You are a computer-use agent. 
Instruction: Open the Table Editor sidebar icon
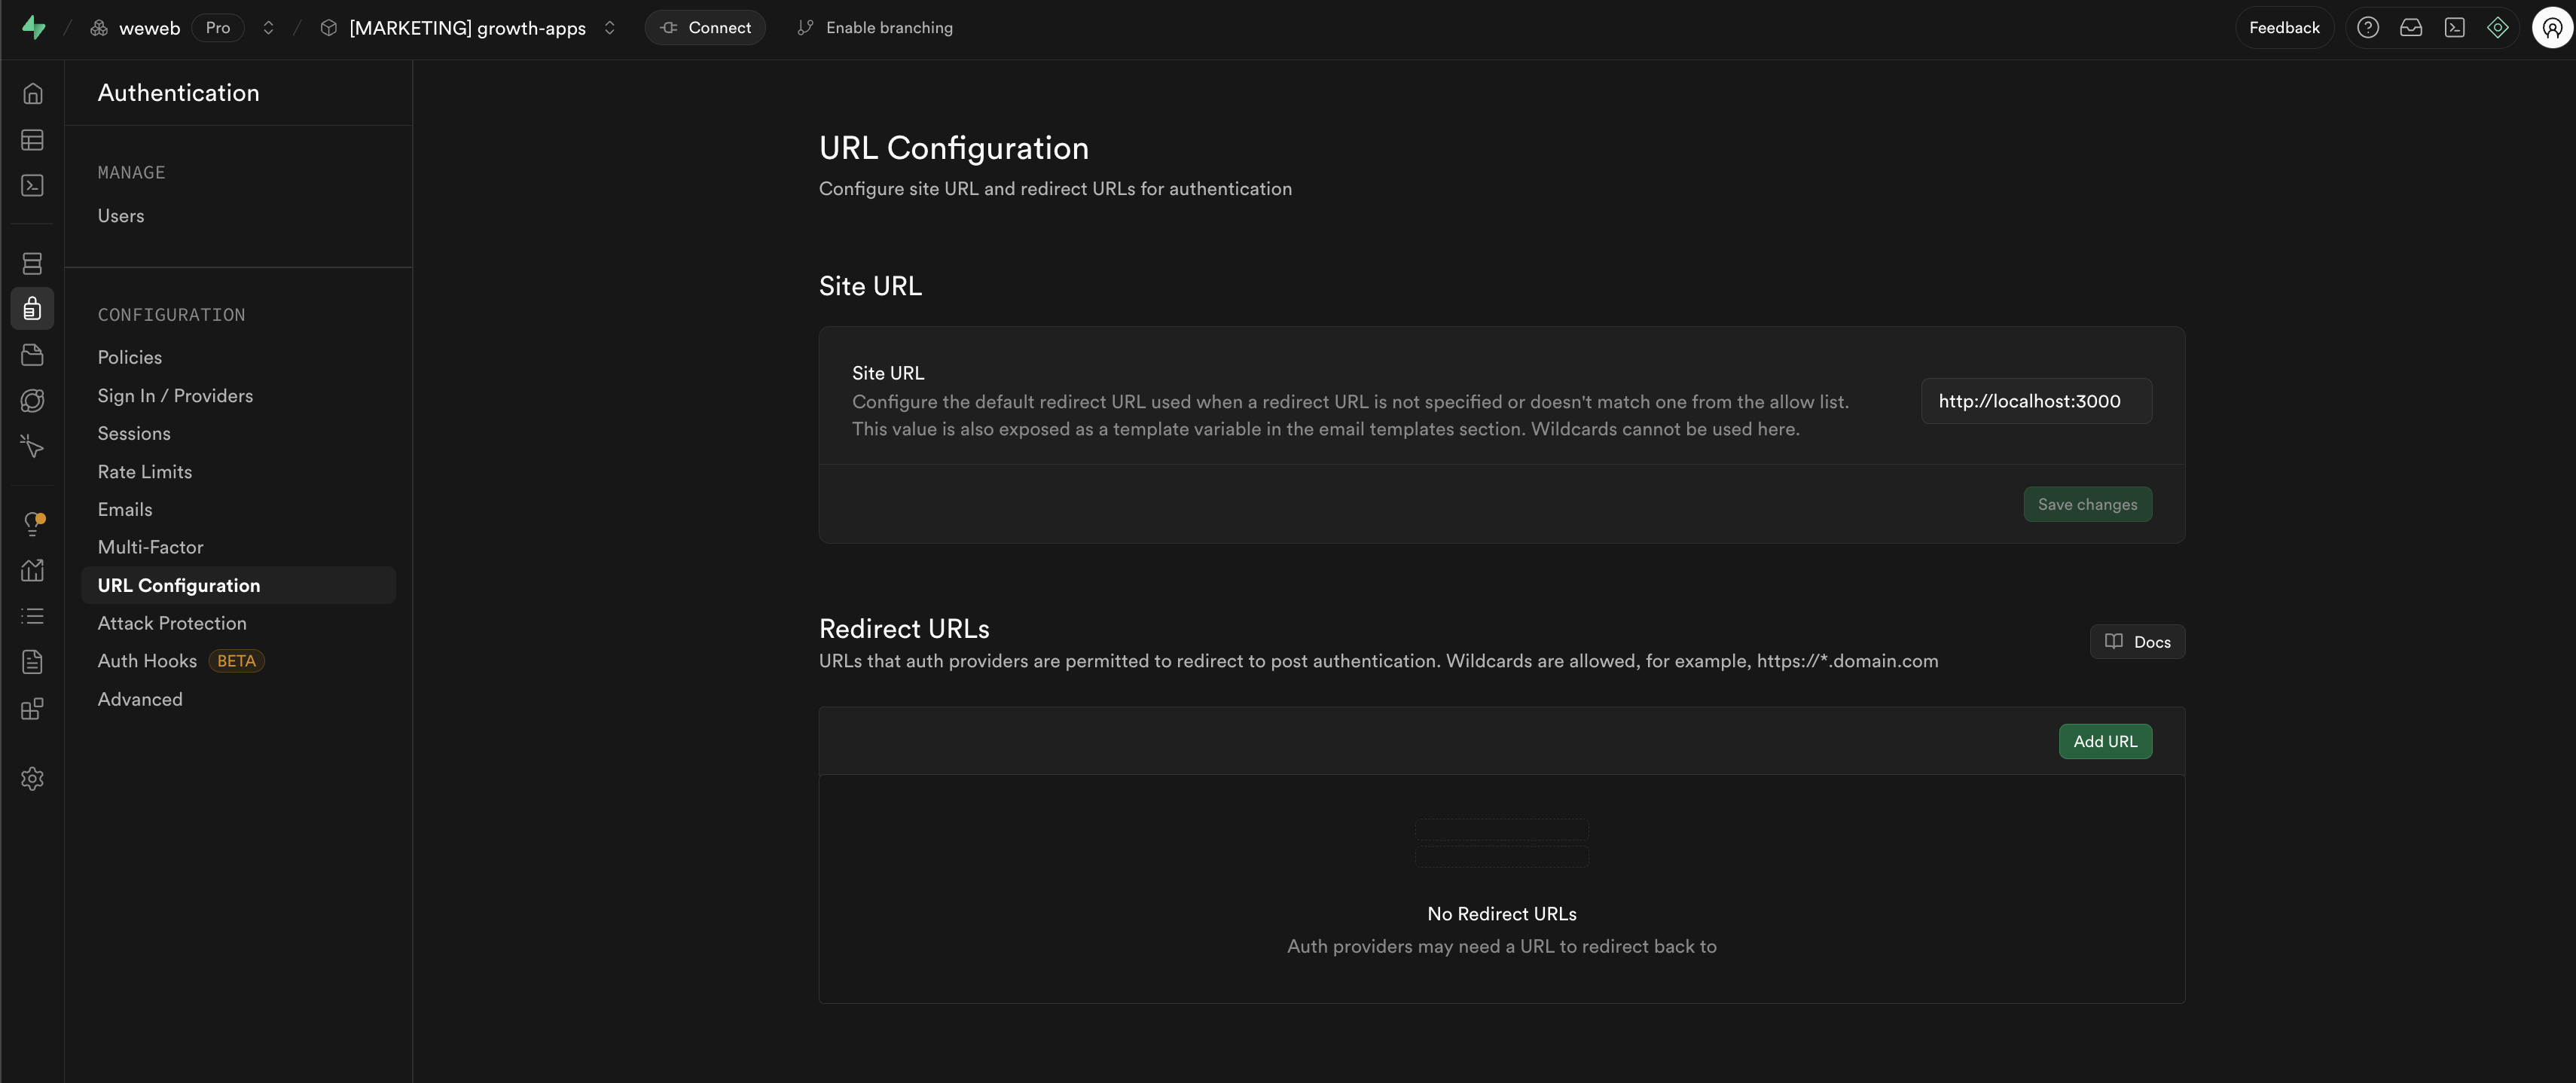click(x=32, y=140)
